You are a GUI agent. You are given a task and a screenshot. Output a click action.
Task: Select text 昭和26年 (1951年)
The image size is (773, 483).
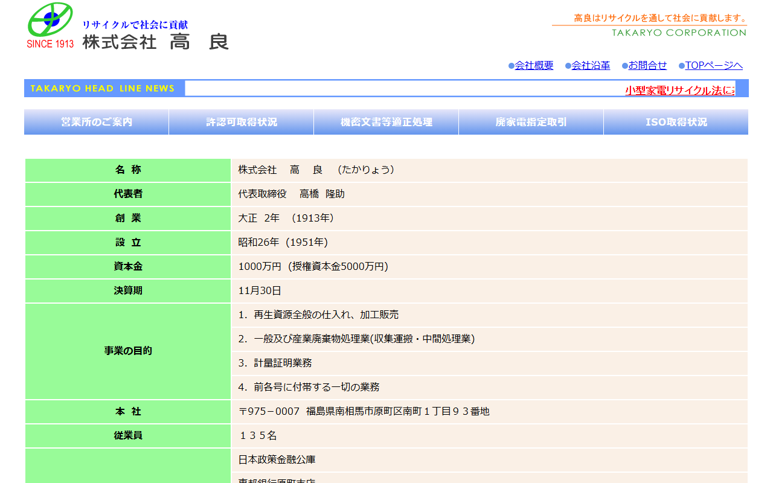(283, 242)
